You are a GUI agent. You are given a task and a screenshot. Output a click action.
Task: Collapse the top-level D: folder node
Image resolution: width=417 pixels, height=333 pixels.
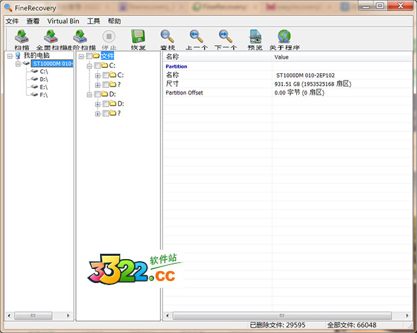point(89,95)
